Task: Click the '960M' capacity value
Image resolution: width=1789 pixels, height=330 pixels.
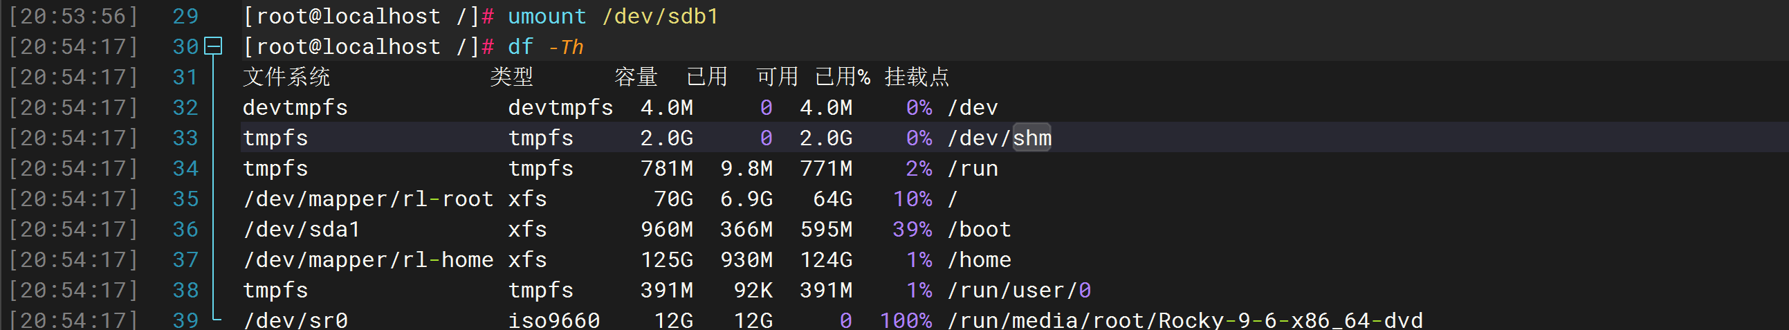Action: (x=667, y=229)
